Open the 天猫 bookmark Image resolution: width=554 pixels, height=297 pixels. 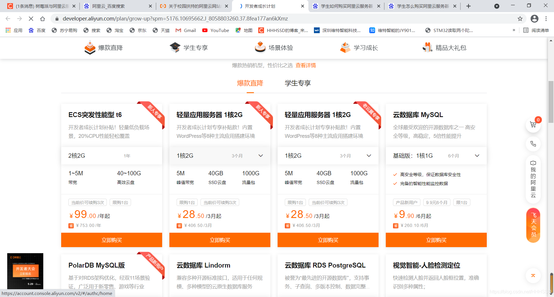[x=161, y=30]
